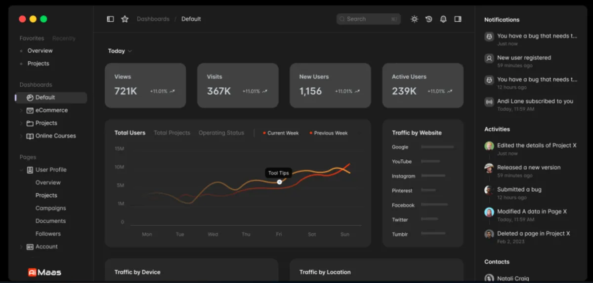Open history via clock icon
The image size is (593, 283).
click(429, 19)
